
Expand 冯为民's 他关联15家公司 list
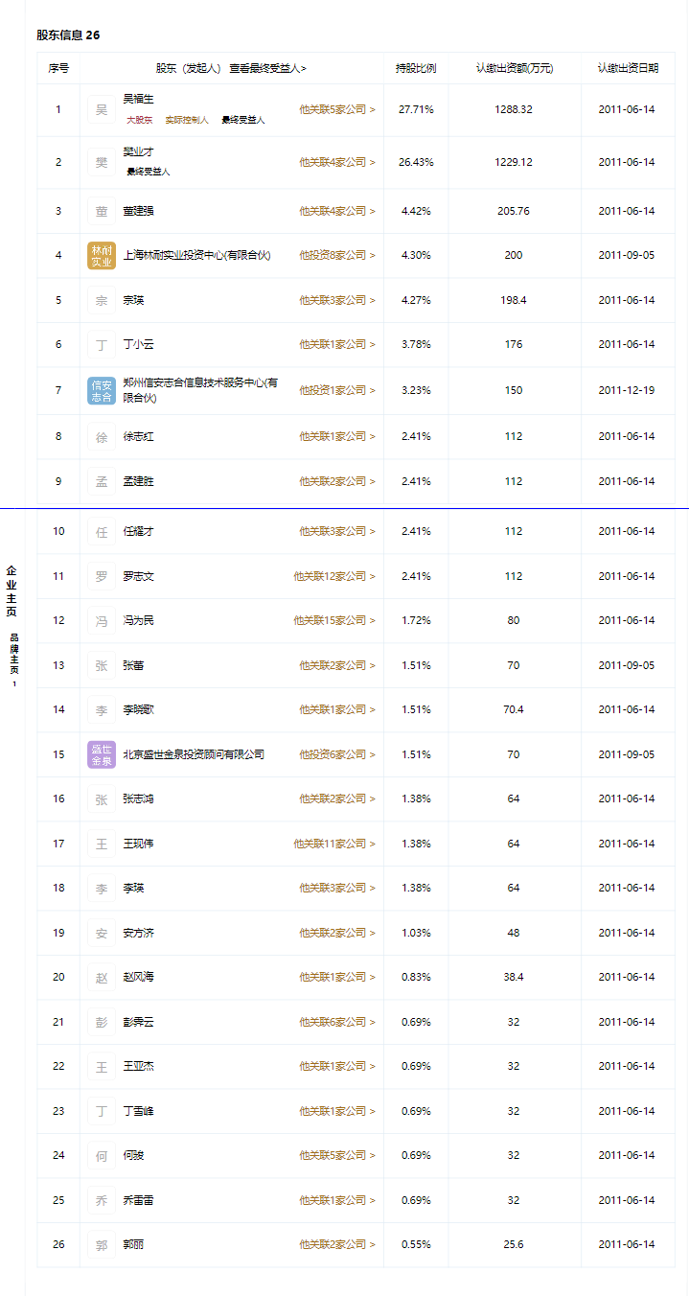(334, 620)
